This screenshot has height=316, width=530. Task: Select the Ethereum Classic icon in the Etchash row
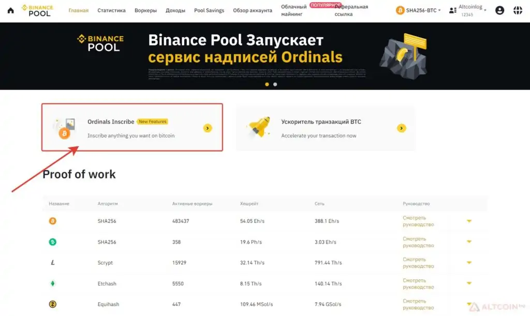pos(53,283)
